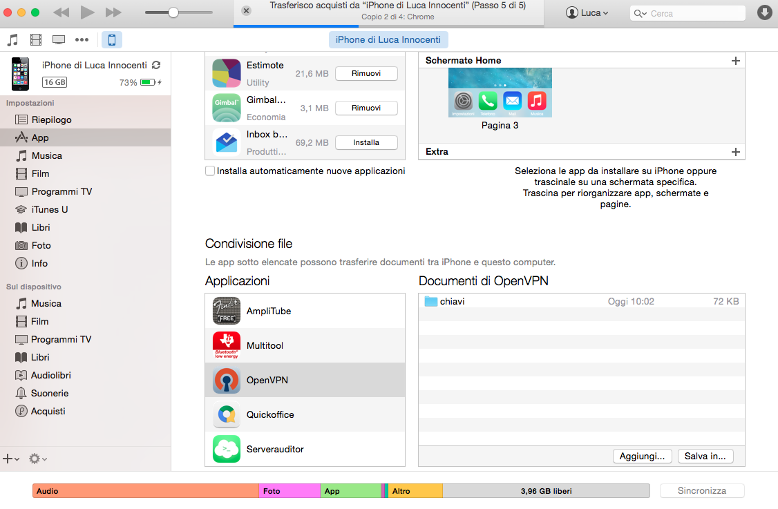This screenshot has width=778, height=509.
Task: Click the Sincronizza button
Action: click(x=701, y=490)
